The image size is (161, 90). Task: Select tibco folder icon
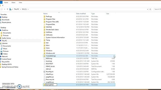click(44, 45)
